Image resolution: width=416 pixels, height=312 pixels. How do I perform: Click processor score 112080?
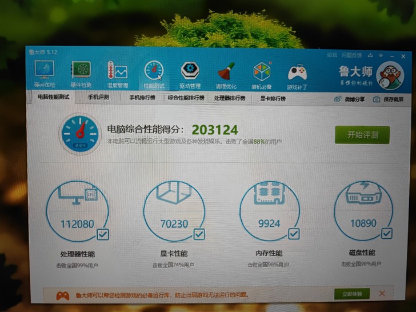point(77,224)
